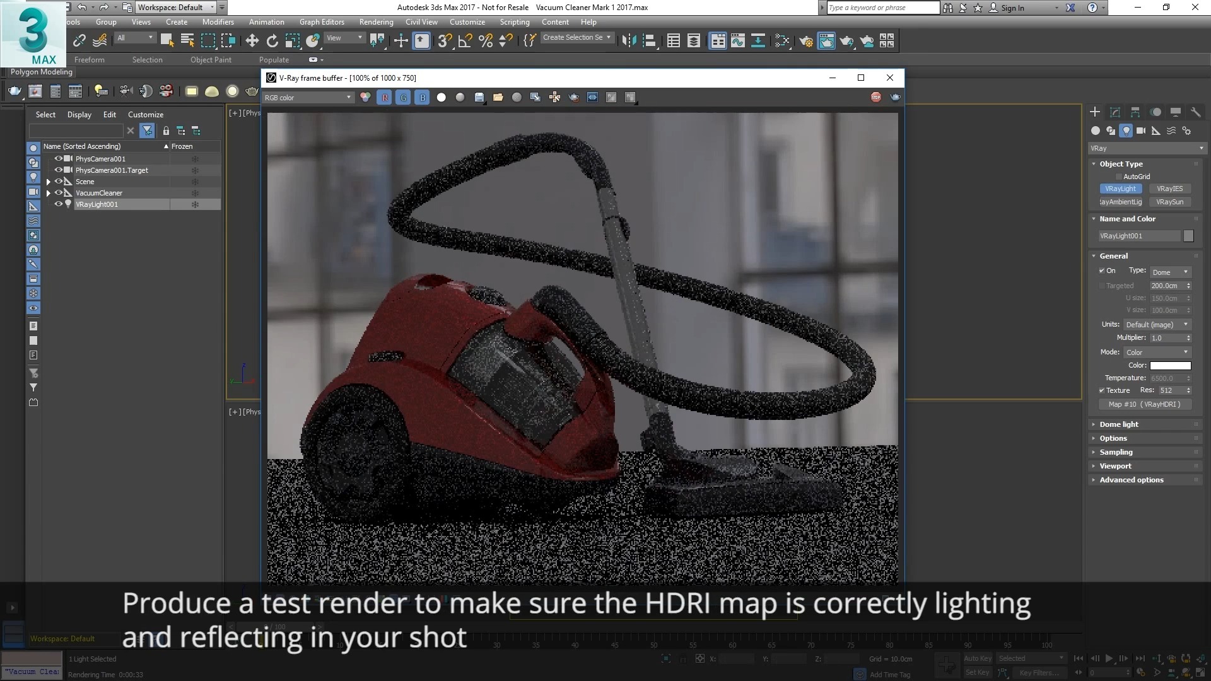1211x681 pixels.
Task: Click the search field in the Scene Explorer
Action: coord(76,131)
